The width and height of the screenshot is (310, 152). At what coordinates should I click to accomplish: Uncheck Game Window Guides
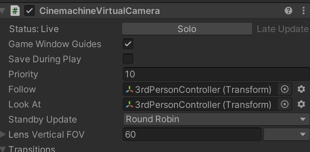(x=128, y=44)
